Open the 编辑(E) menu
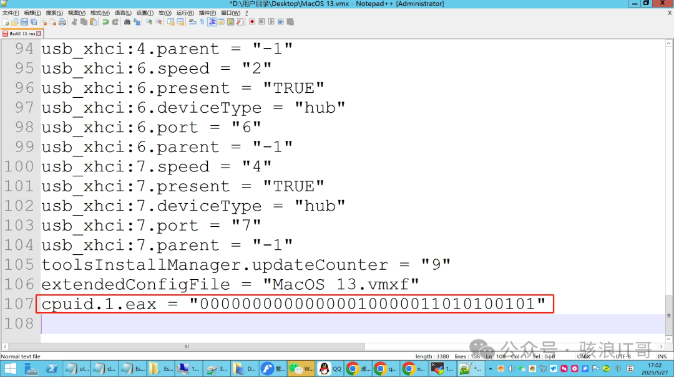 click(32, 13)
